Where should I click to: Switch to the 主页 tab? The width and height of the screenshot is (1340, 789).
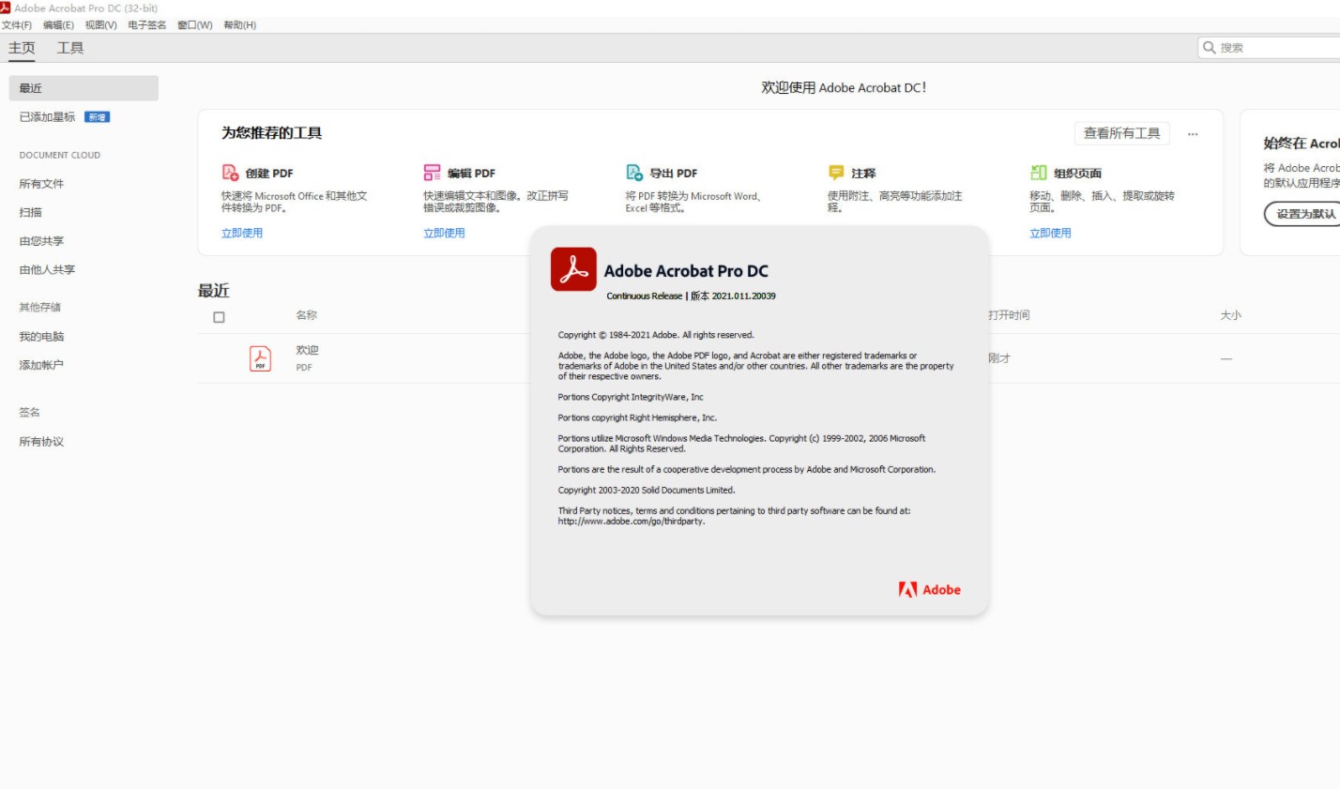coord(22,48)
